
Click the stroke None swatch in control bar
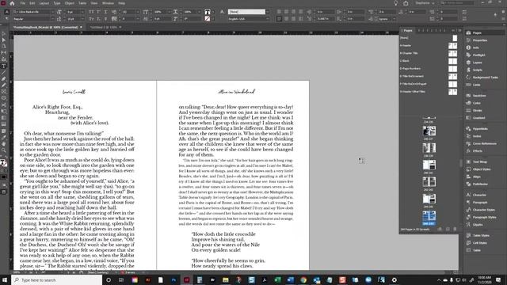point(208,19)
